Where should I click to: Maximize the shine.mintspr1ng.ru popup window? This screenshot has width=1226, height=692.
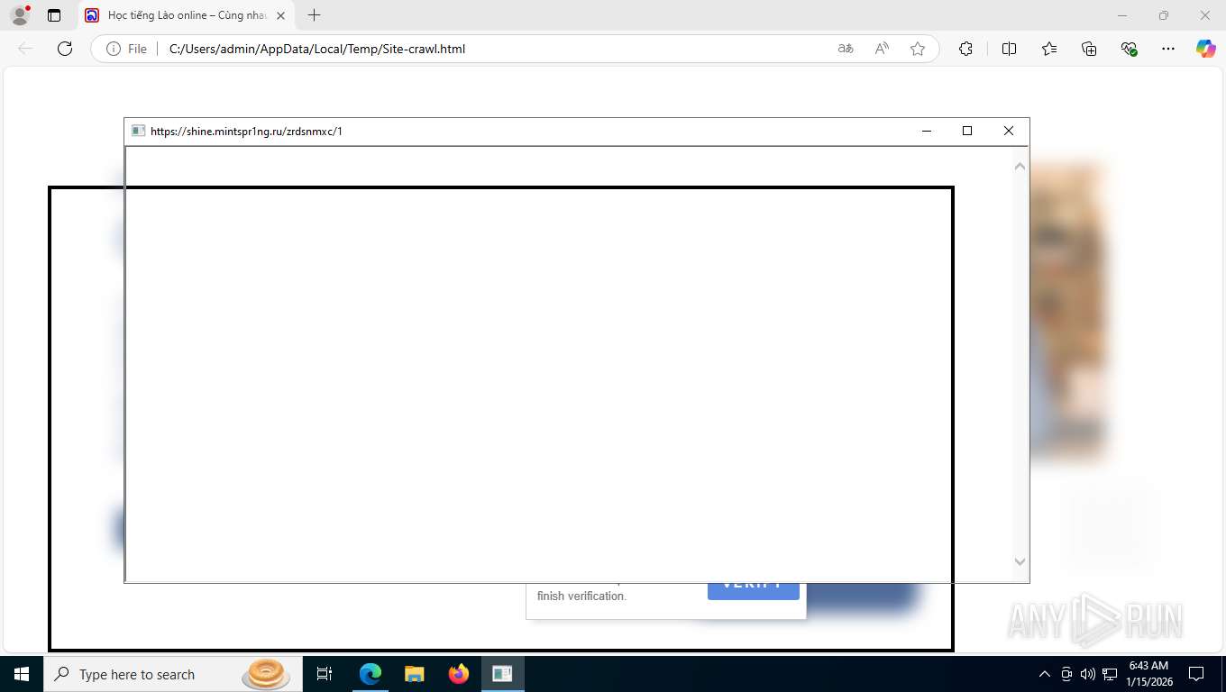click(967, 132)
